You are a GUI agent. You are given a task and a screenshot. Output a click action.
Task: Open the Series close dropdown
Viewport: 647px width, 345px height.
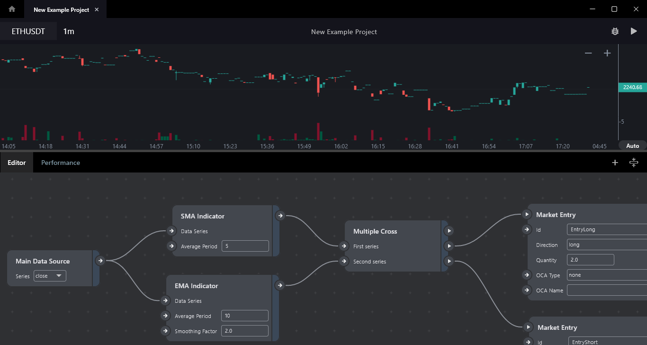click(x=50, y=276)
